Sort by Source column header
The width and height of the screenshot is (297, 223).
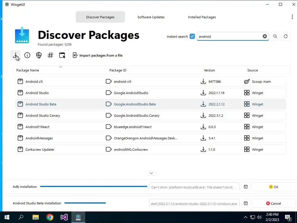[x=253, y=70]
